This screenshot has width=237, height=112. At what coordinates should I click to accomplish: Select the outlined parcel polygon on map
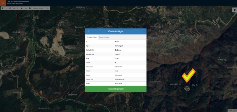tap(187, 88)
